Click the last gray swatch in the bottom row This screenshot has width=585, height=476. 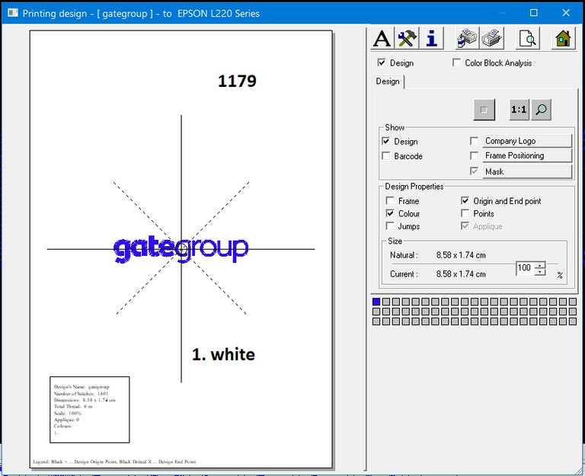573,321
